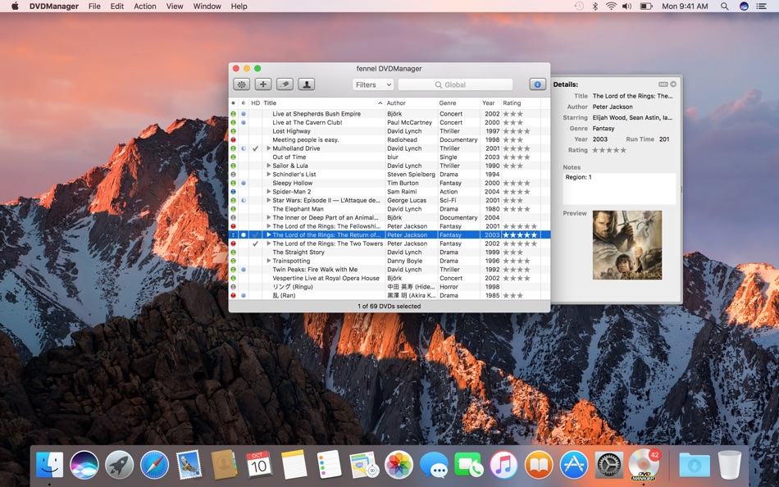Image resolution: width=779 pixels, height=487 pixels.
Task: Click the eraser-shaped toolbar button
Action: [285, 84]
